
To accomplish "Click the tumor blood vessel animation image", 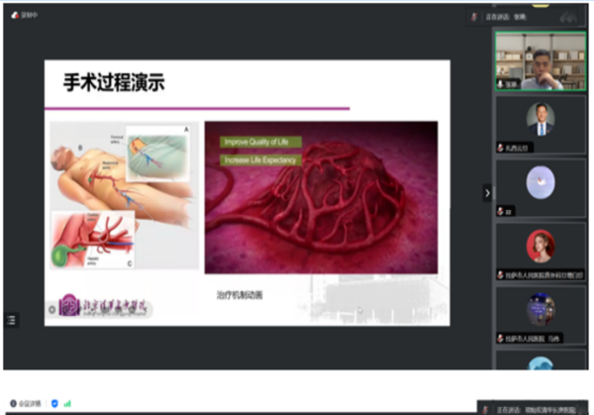I will [321, 208].
